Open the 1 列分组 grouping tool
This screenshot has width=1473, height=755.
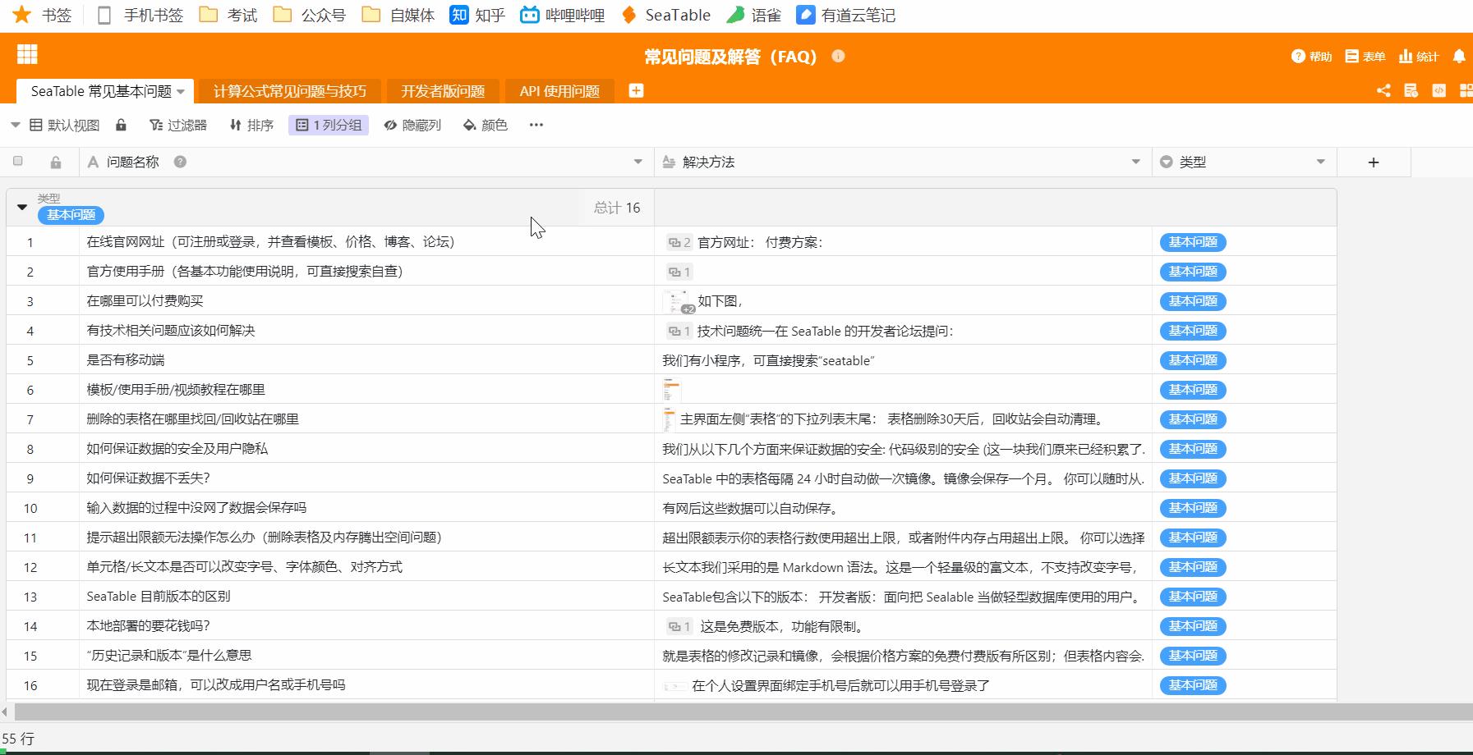[329, 125]
